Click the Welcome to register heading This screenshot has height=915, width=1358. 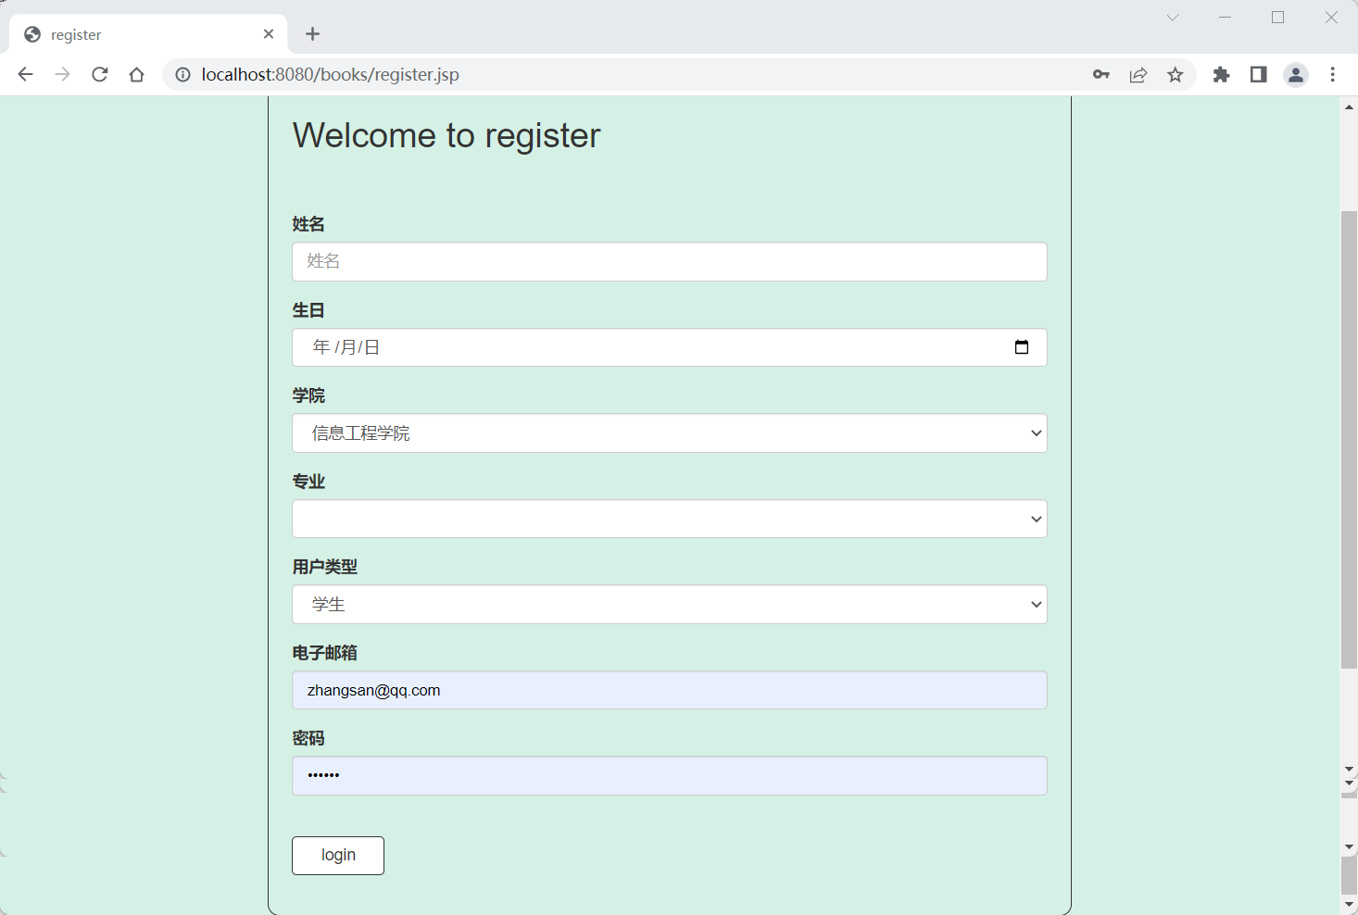click(446, 136)
